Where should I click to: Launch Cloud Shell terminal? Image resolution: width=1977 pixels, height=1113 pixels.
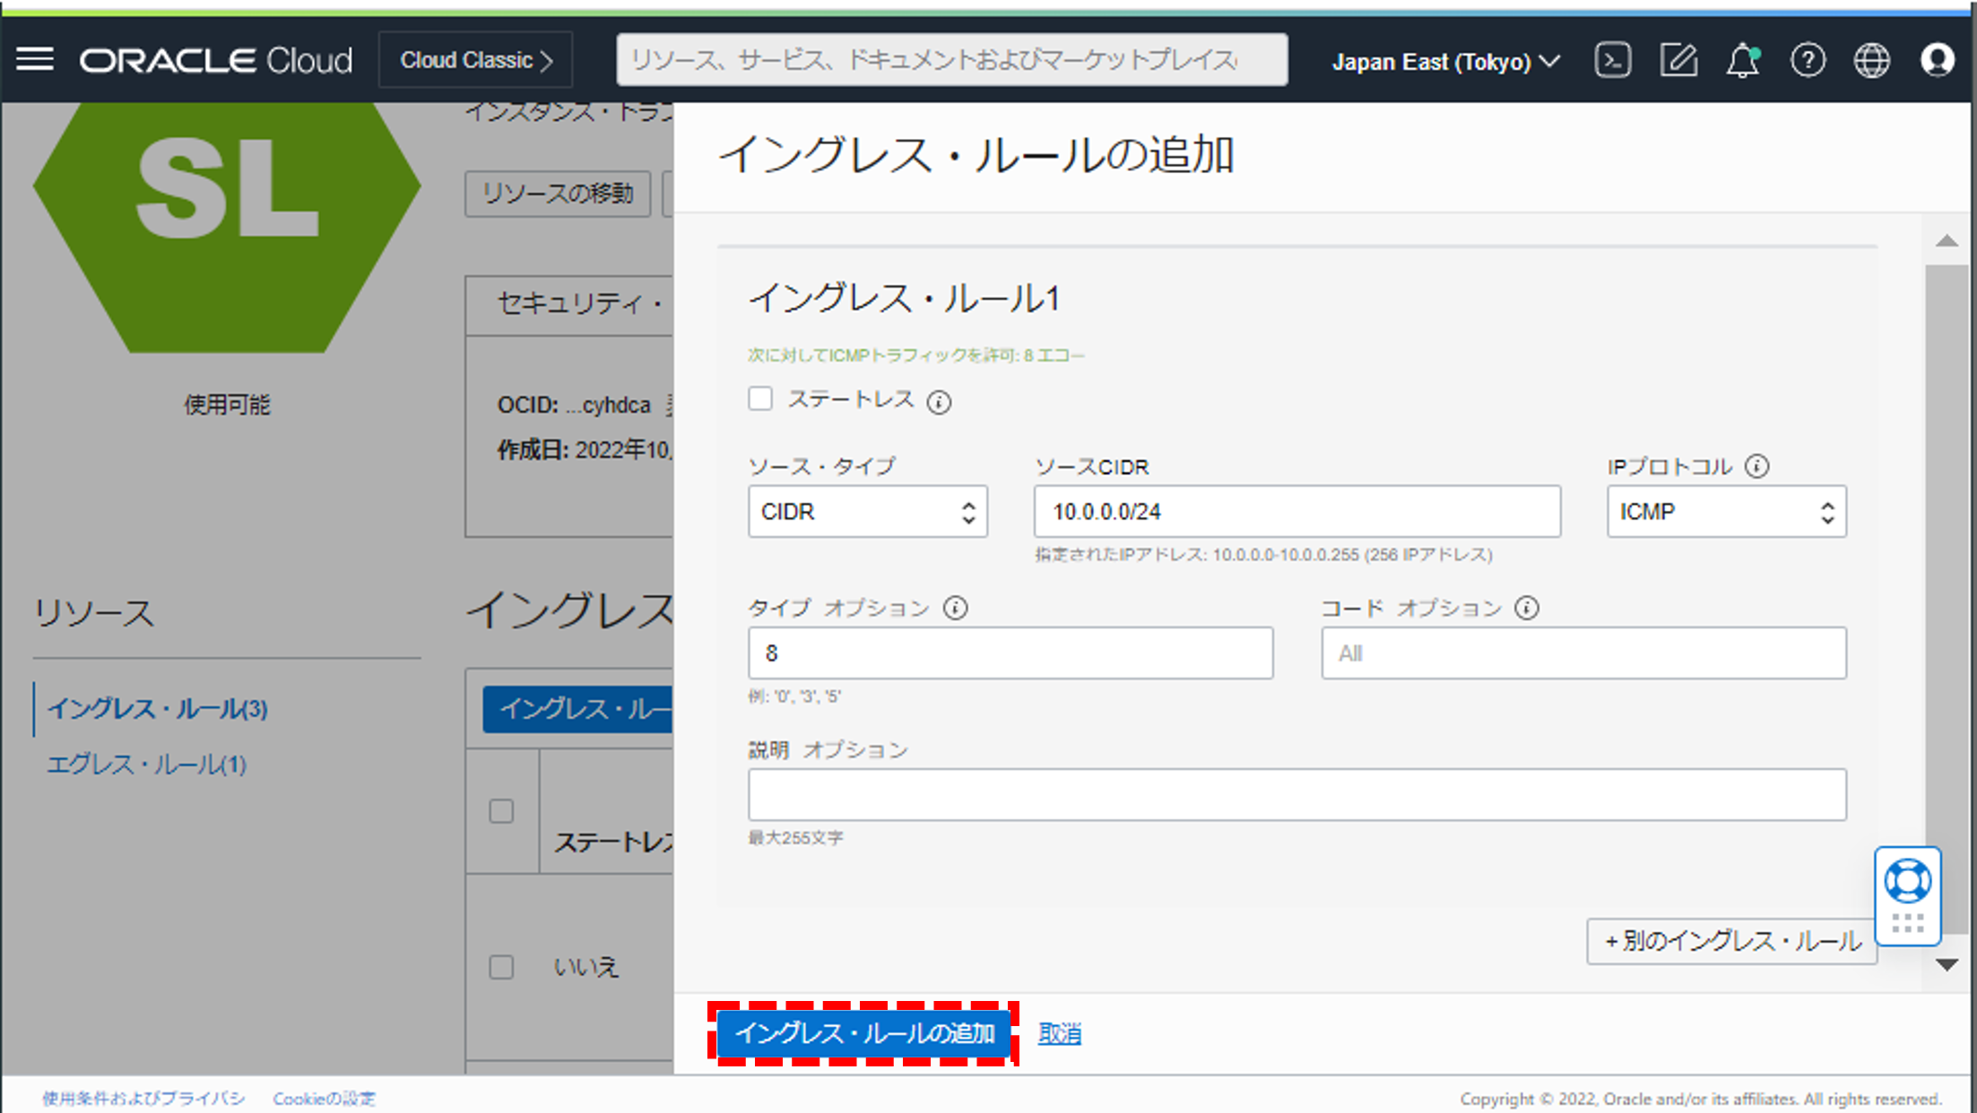[1613, 59]
